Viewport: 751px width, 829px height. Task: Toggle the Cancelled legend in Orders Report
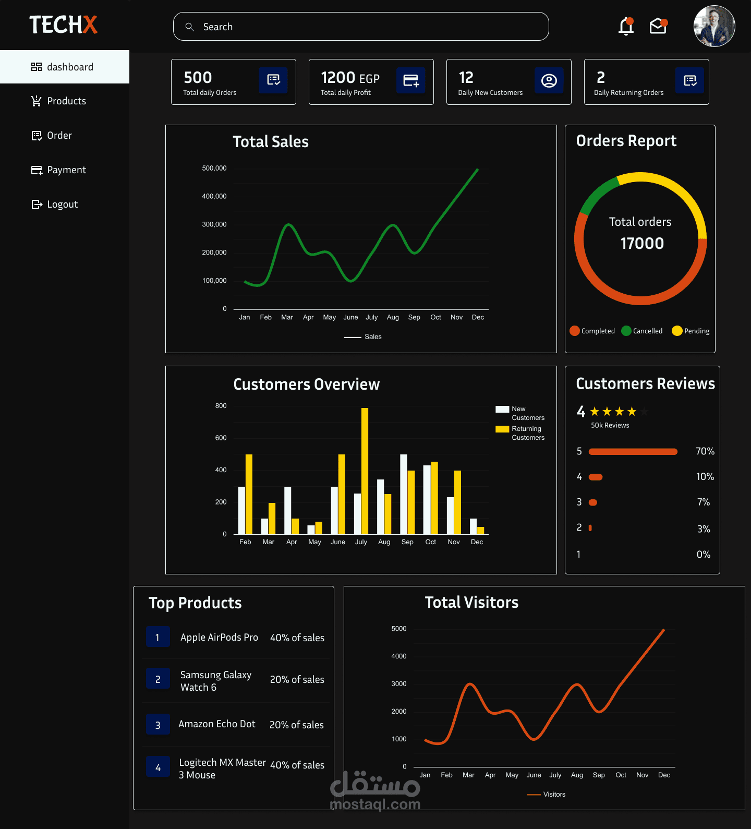(642, 331)
